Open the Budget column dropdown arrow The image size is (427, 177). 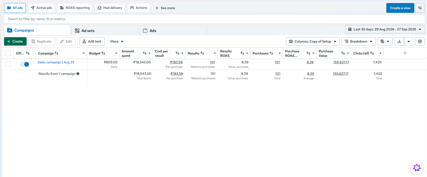click(116, 53)
